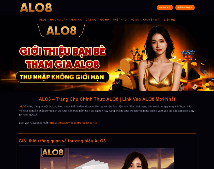Open the XỔ SỐ menu item
This screenshot has width=214, height=169.
pos(135,20)
